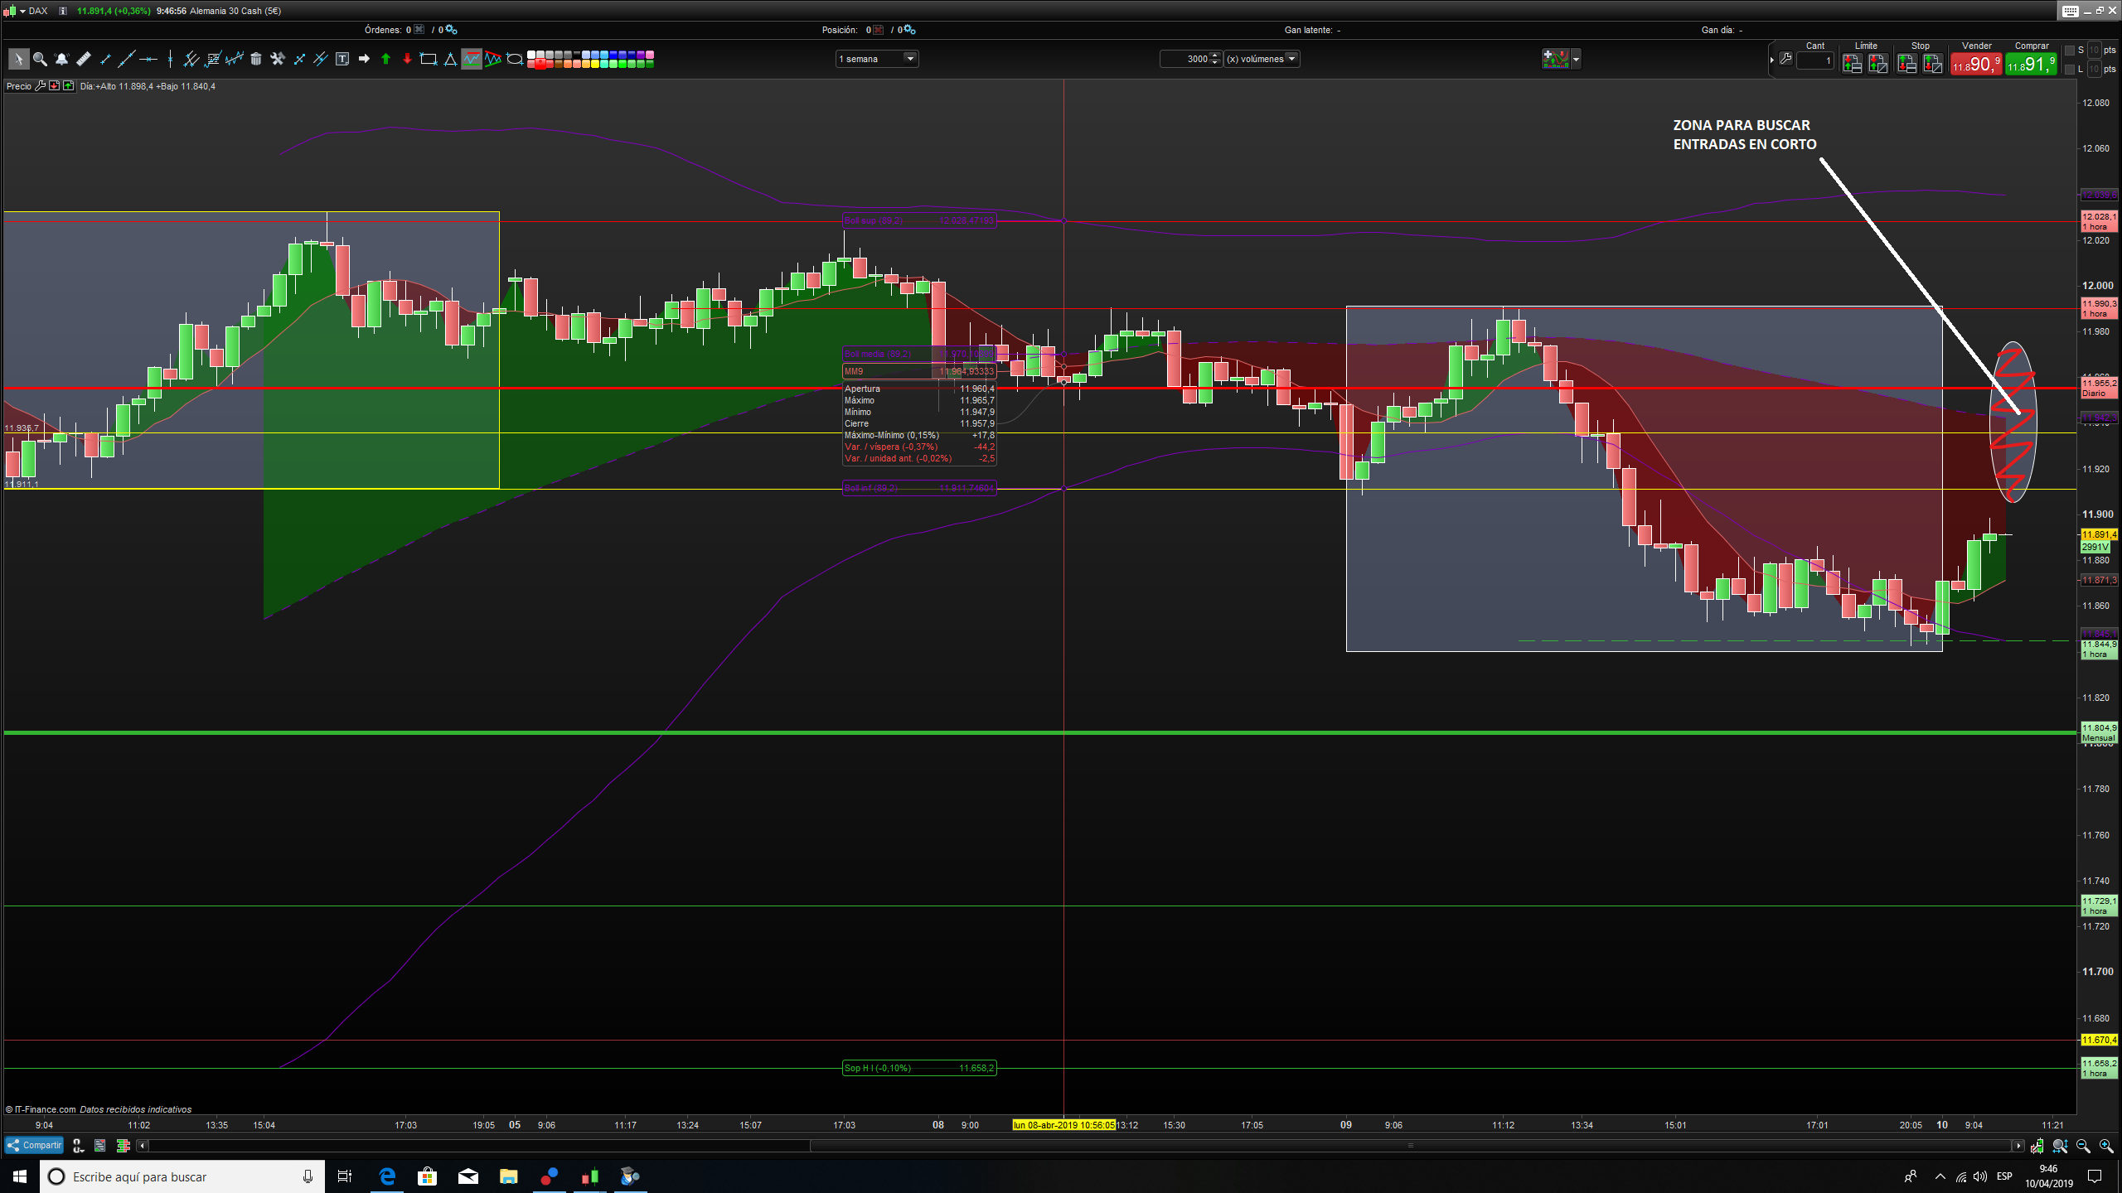2122x1193 pixels.
Task: Select the rectangle drawing tool
Action: click(429, 59)
